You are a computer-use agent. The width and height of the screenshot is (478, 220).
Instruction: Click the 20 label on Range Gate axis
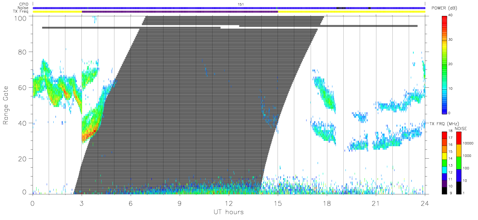[x=23, y=158]
